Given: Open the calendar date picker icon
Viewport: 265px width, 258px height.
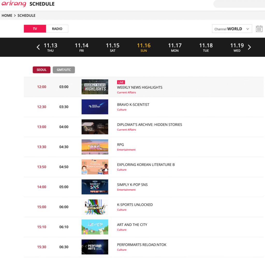Looking at the screenshot, I should coord(259,29).
